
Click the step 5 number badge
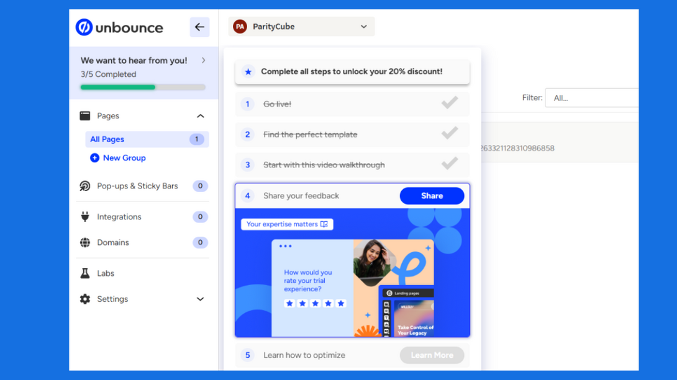(247, 355)
